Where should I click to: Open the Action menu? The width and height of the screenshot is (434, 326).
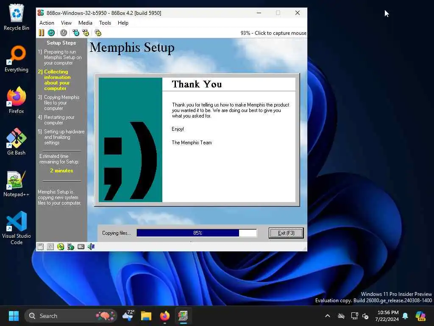(x=47, y=23)
